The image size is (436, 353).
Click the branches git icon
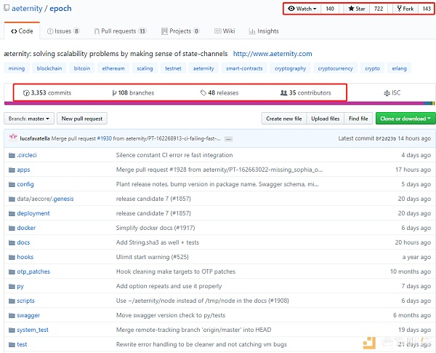114,92
